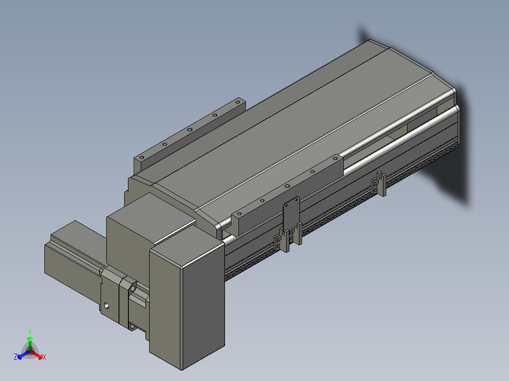Select the right-hand sensor bracket on the rail side
Image resolution: width=509 pixels, height=381 pixels.
click(x=379, y=184)
